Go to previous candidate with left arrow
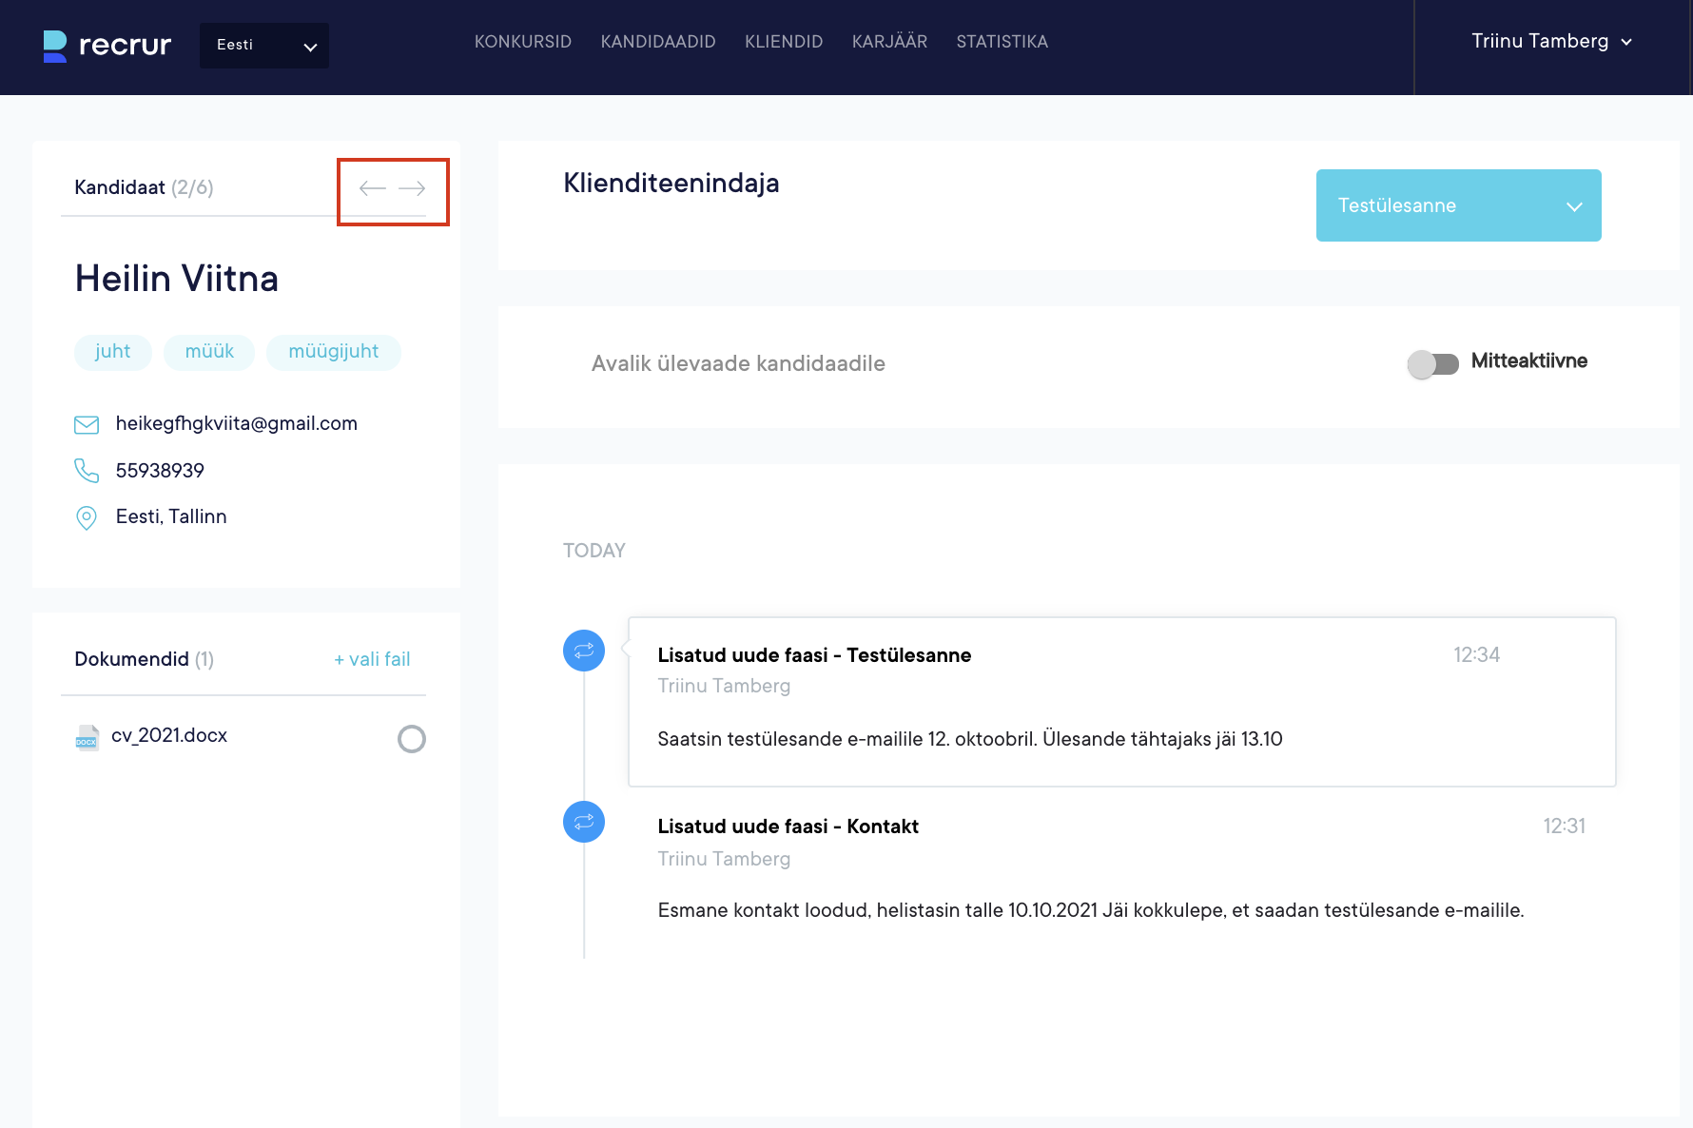1693x1128 pixels. pyautogui.click(x=372, y=188)
